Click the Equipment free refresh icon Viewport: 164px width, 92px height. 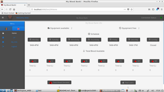pyautogui.click(x=120, y=28)
